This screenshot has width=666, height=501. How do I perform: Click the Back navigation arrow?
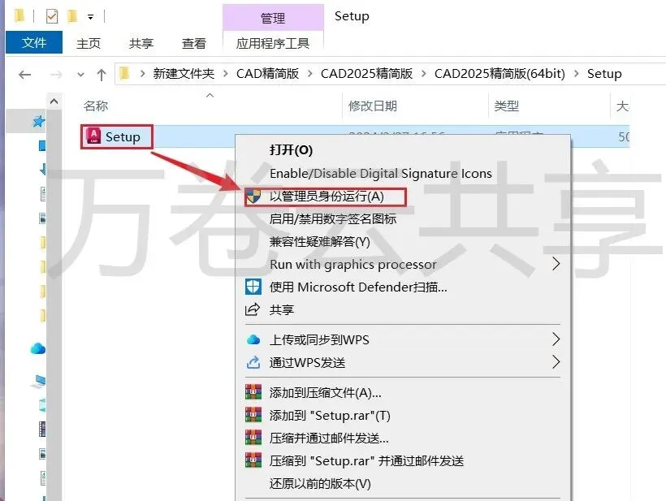[x=25, y=75]
